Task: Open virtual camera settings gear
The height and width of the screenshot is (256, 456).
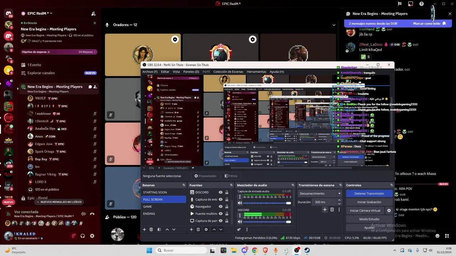Action: 389,210
